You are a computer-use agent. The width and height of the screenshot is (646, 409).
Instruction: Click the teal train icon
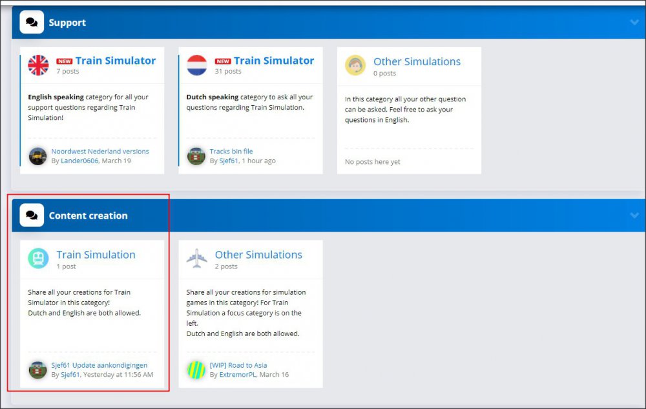point(38,259)
